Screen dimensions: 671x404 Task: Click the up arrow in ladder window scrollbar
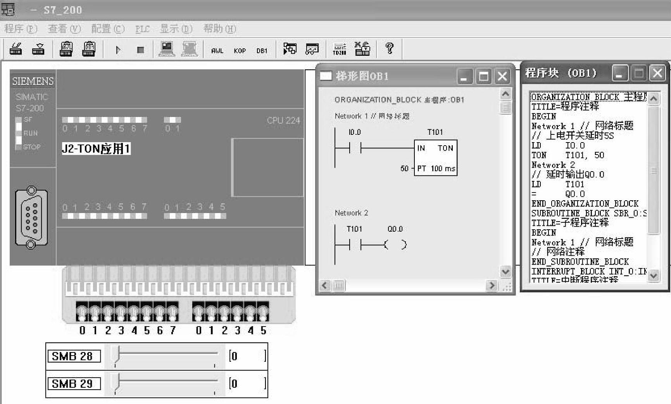click(505, 94)
